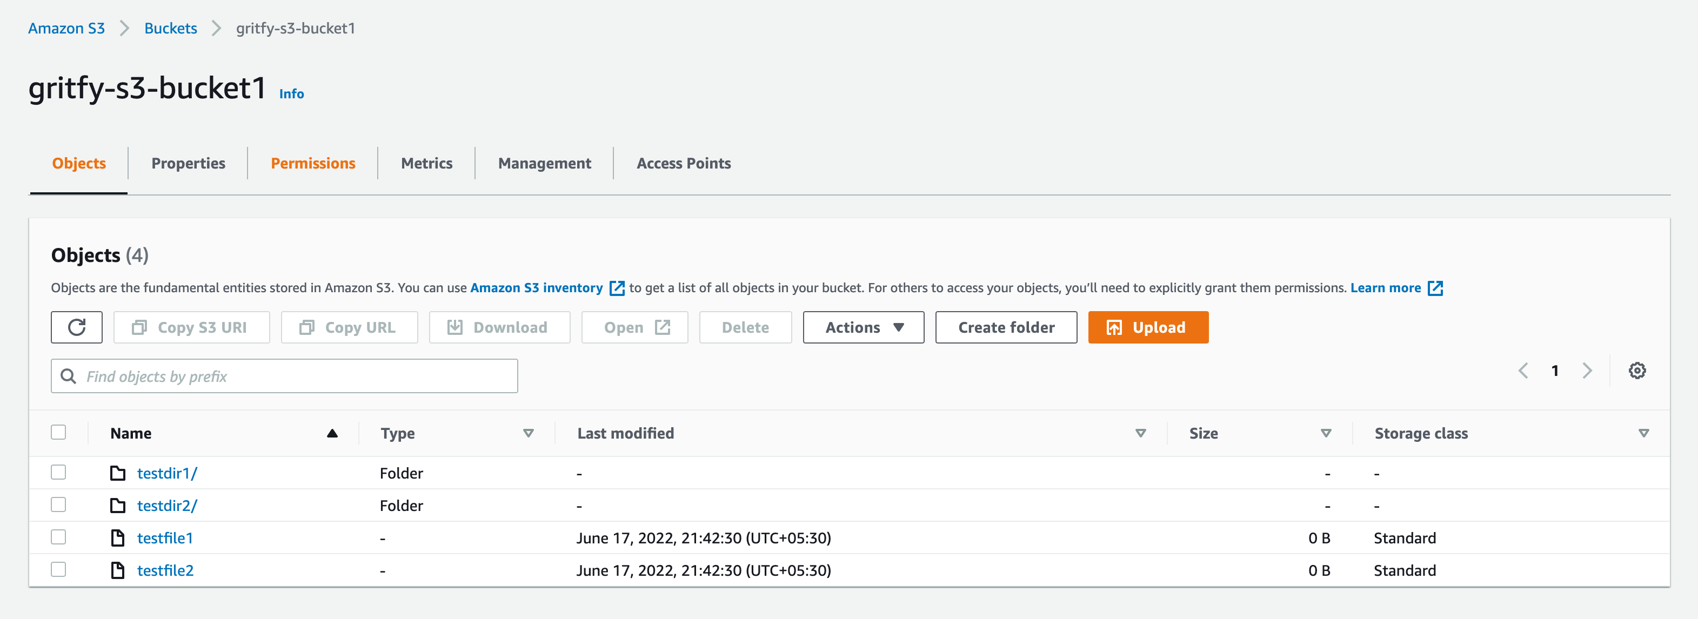Go to previous page arrow
Image resolution: width=1698 pixels, height=619 pixels.
[1523, 371]
